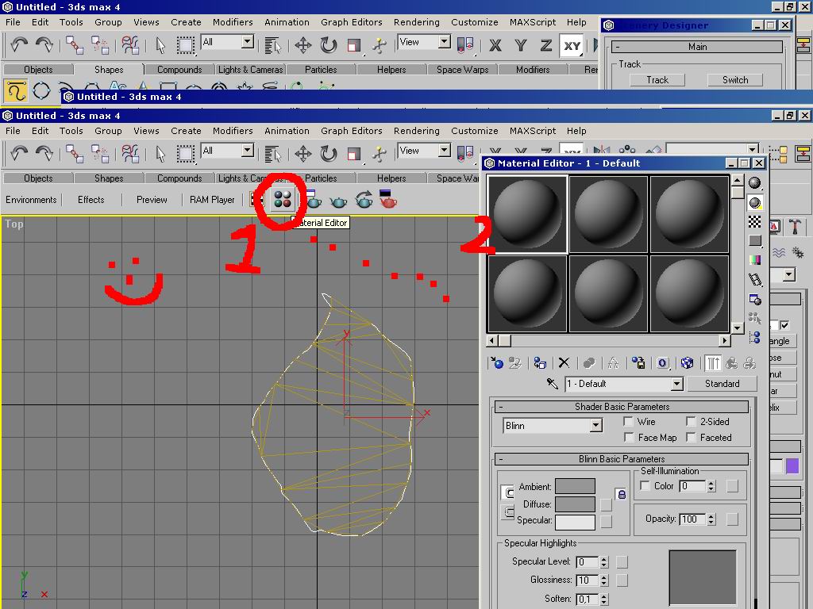Enable the Wire checkbox
Viewport: 813px width, 609px height.
click(x=629, y=422)
